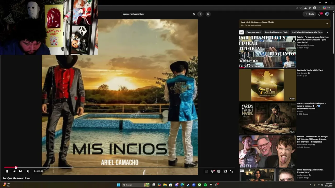Open I Tried Becoming A Voice Actor title

click(x=310, y=171)
